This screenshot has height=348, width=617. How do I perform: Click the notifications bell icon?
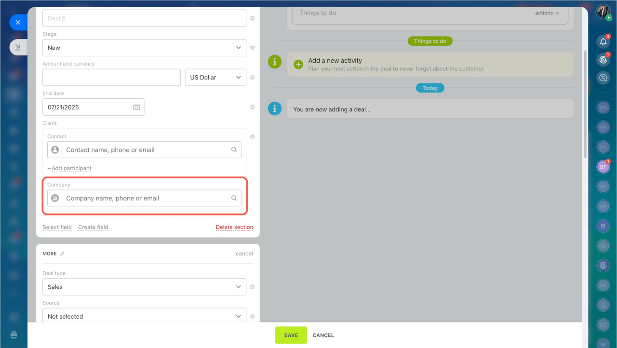click(x=603, y=42)
